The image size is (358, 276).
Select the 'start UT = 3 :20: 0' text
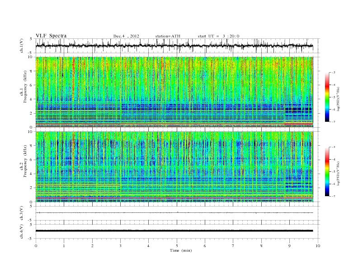tap(218, 36)
